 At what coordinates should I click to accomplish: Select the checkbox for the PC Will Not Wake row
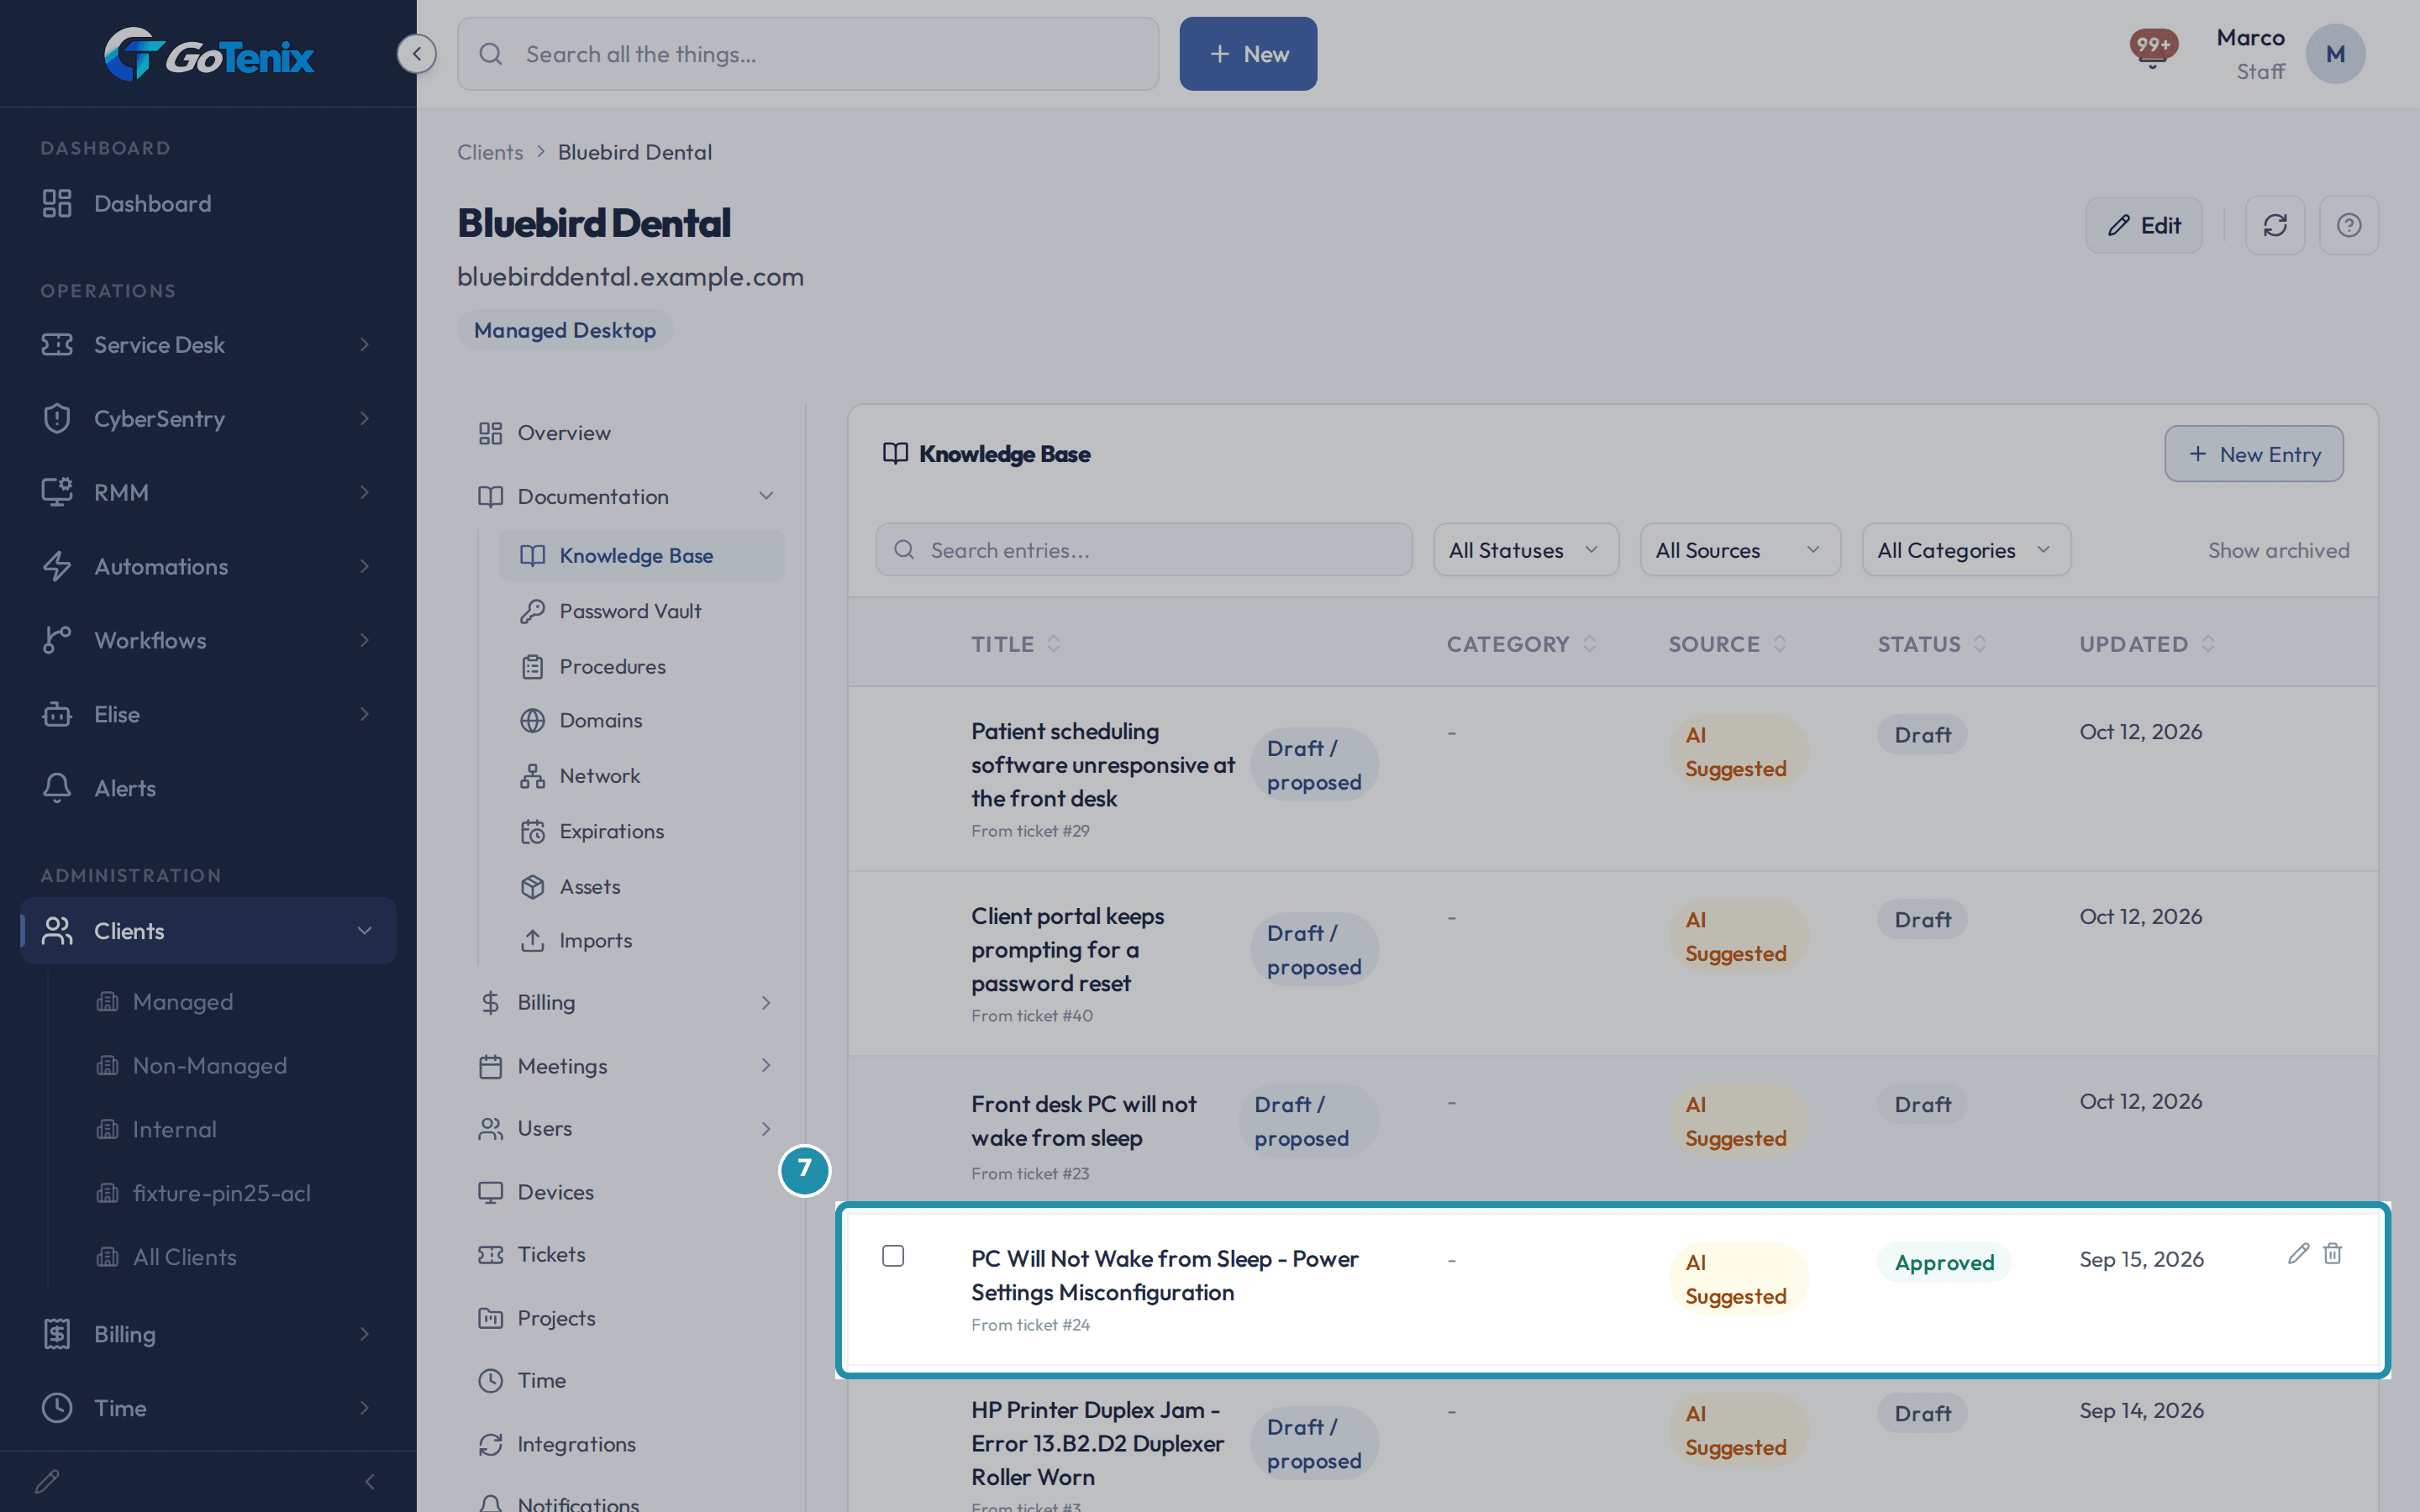point(893,1256)
